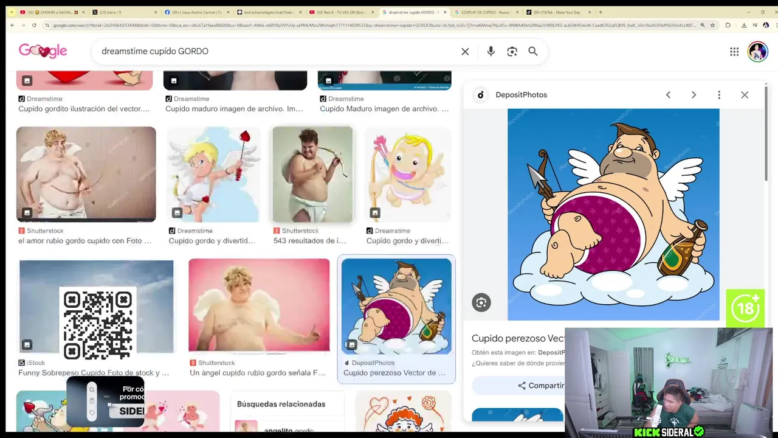Bookmark this page with the star icon

point(712,25)
